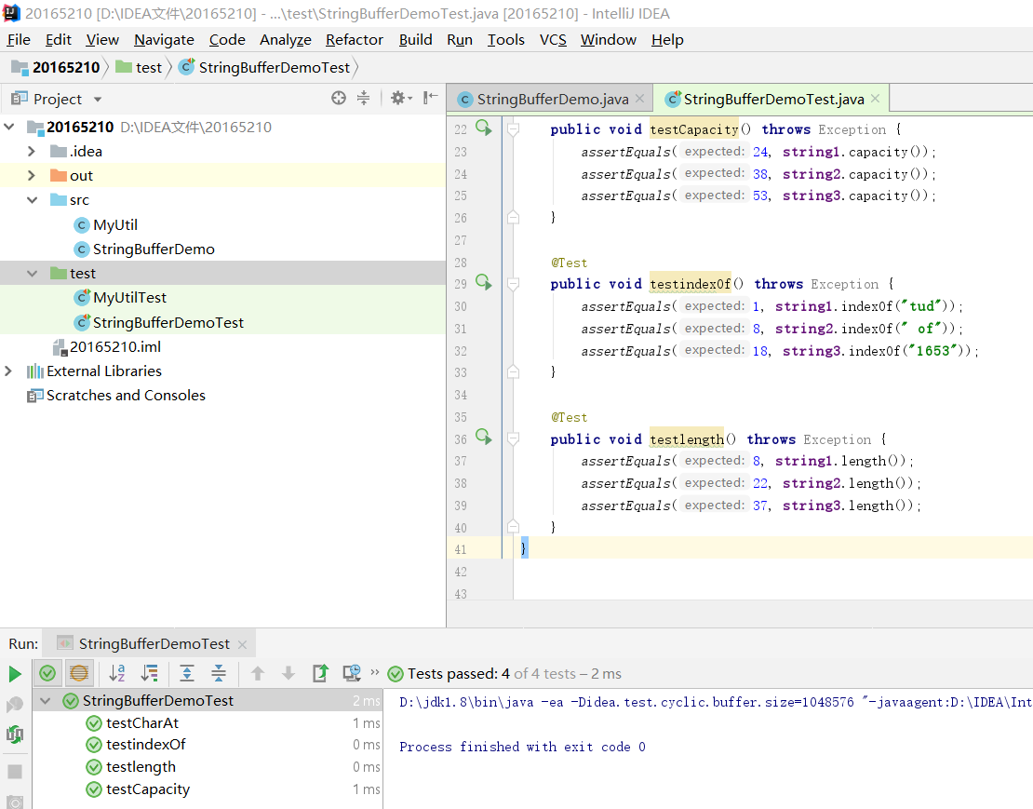Go to next failed test arrow
Viewport: 1033px width, 809px height.
tap(288, 673)
